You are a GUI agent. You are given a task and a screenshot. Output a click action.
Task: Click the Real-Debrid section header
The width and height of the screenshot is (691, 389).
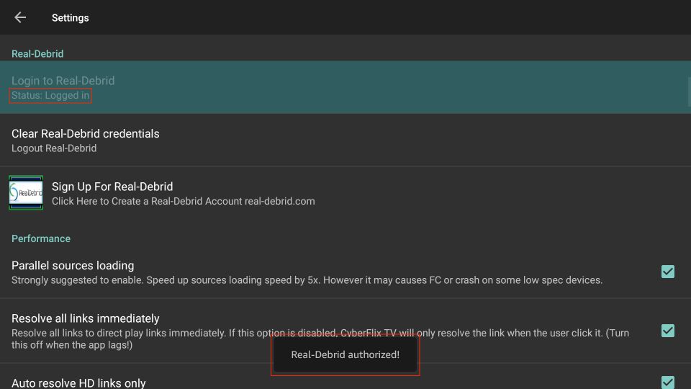click(37, 54)
